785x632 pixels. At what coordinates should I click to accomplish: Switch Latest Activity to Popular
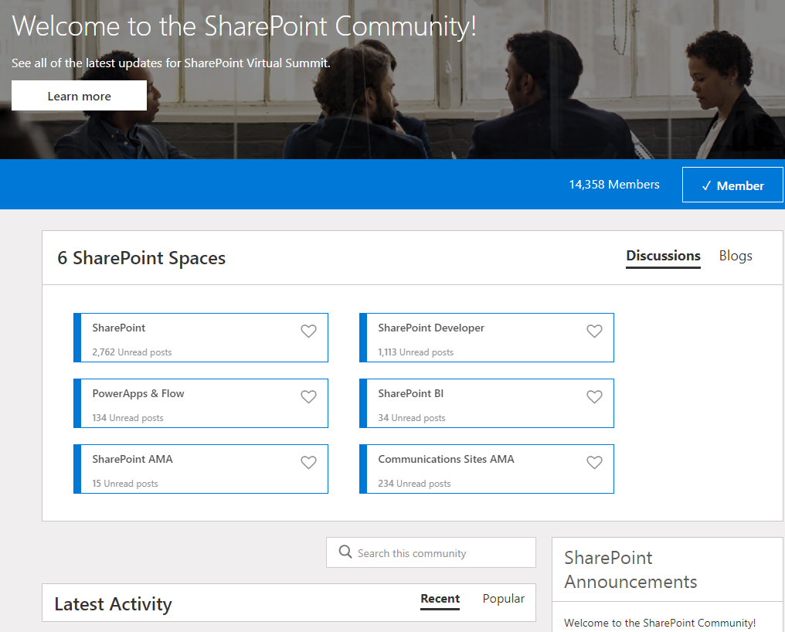tap(503, 598)
